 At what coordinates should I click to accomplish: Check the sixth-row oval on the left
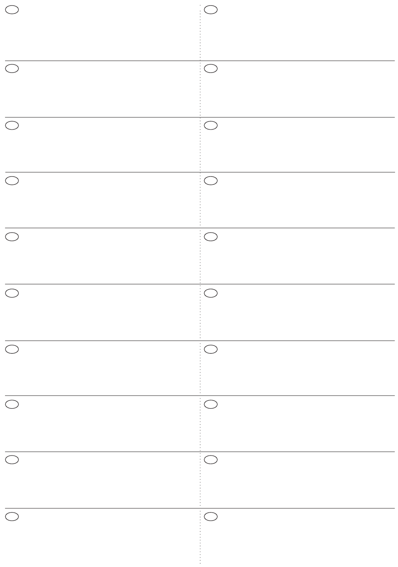coord(12,293)
